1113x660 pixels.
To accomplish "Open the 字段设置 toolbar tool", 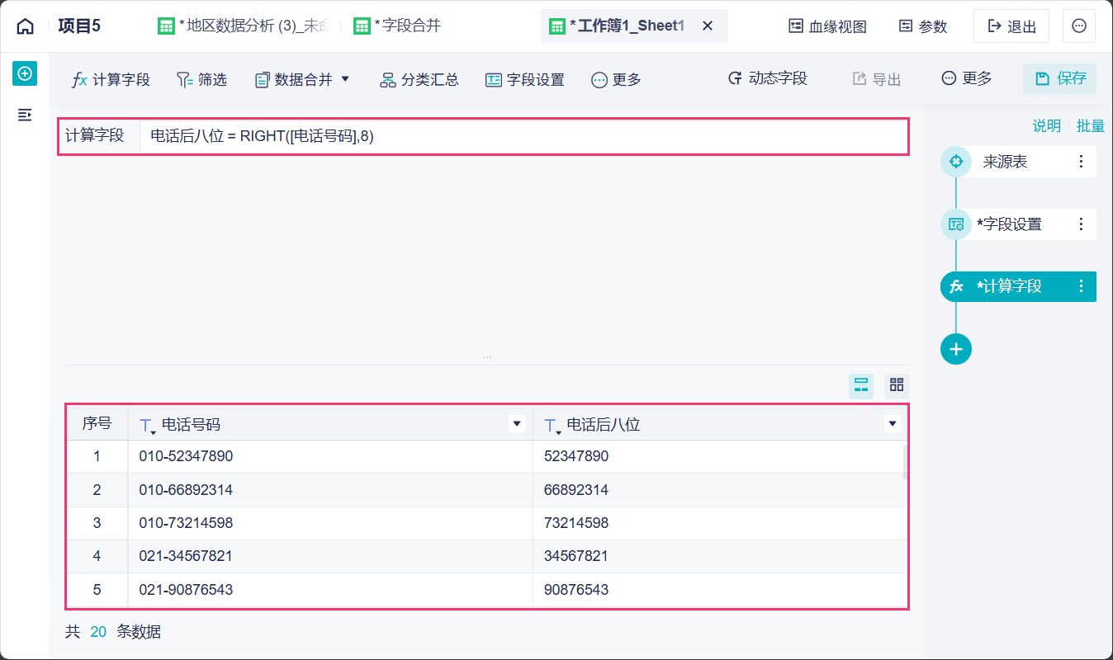I will [x=525, y=79].
